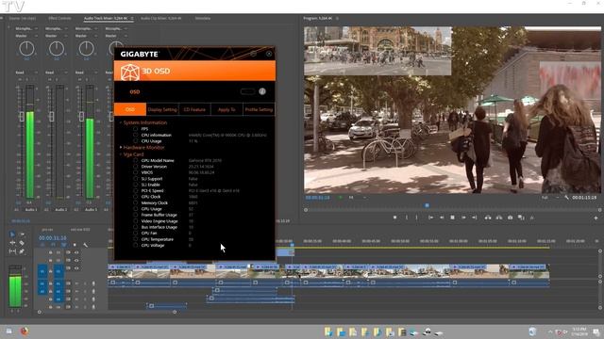Click the Audio 2 pan knob
Viewport: 604px width, 339px height.
coord(57,48)
